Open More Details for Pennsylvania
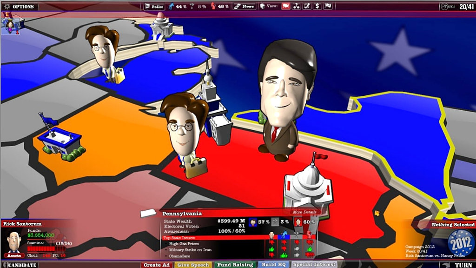 (304, 212)
